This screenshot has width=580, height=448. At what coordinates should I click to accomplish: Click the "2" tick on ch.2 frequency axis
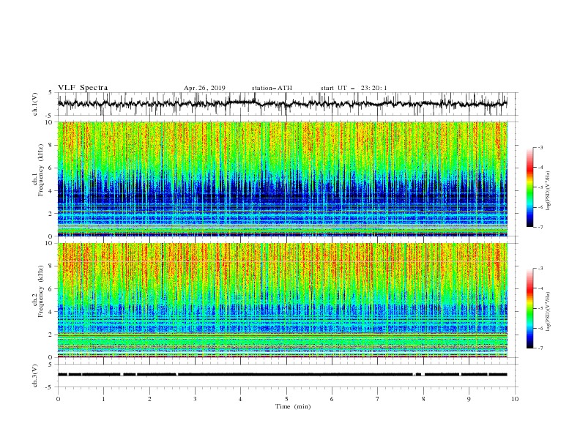[51, 335]
